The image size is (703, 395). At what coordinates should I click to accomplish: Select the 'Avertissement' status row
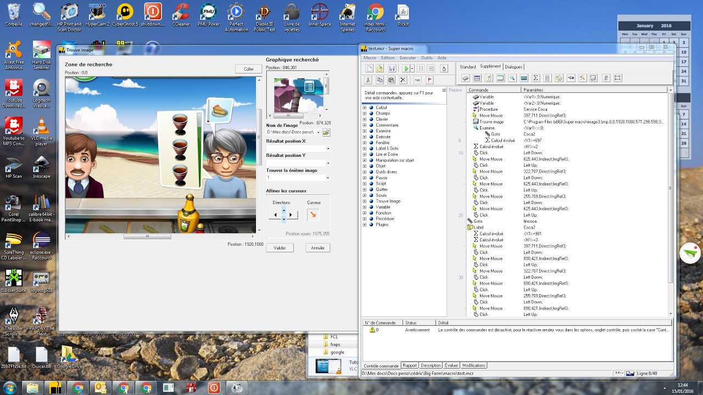pos(517,330)
